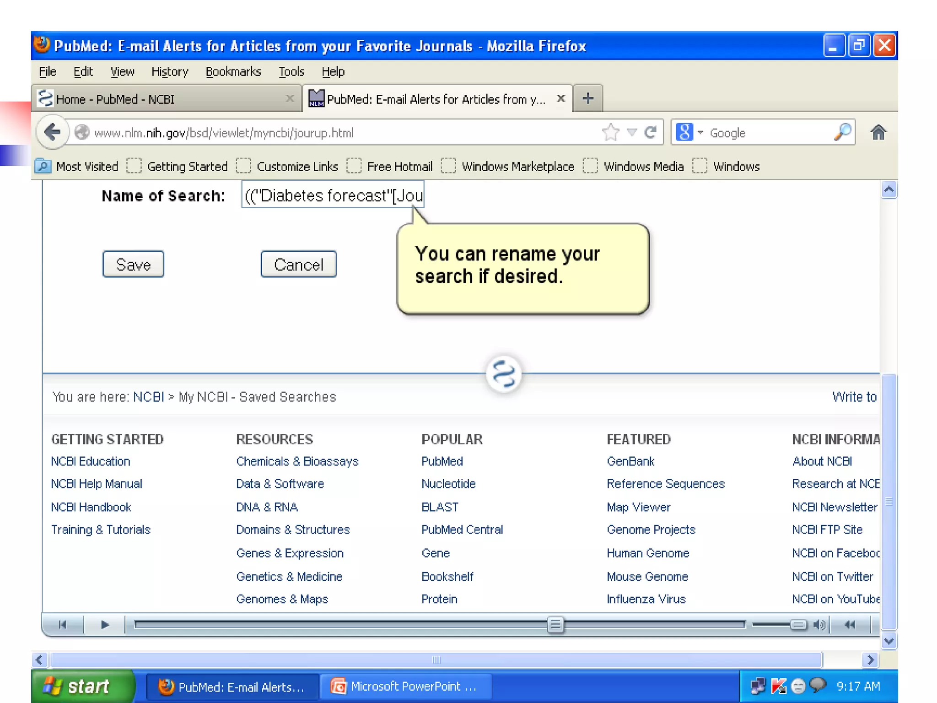937x703 pixels.
Task: Click the Firefox home icon
Action: (x=878, y=133)
